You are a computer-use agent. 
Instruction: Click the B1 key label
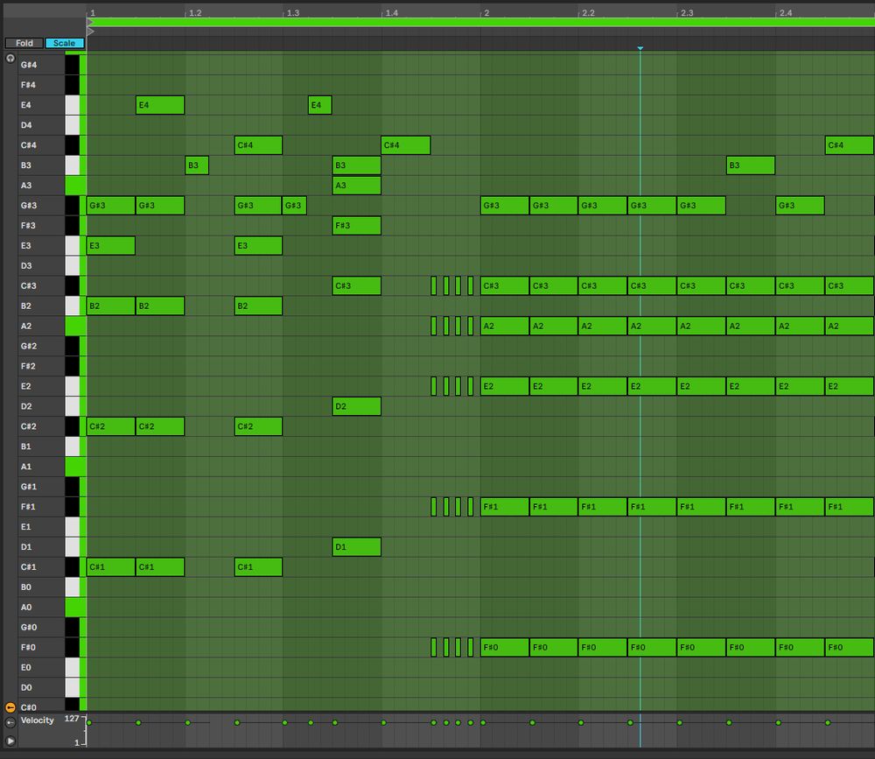pos(25,446)
